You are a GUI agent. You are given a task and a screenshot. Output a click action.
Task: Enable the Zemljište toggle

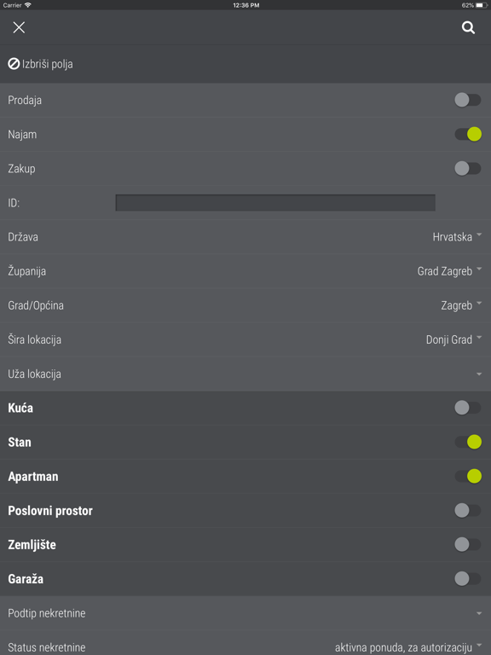point(468,544)
